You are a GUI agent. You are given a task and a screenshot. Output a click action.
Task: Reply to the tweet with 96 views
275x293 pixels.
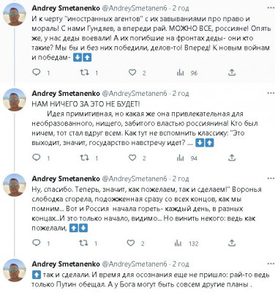37,73
